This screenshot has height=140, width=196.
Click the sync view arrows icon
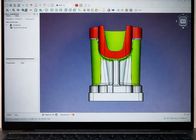31,10
